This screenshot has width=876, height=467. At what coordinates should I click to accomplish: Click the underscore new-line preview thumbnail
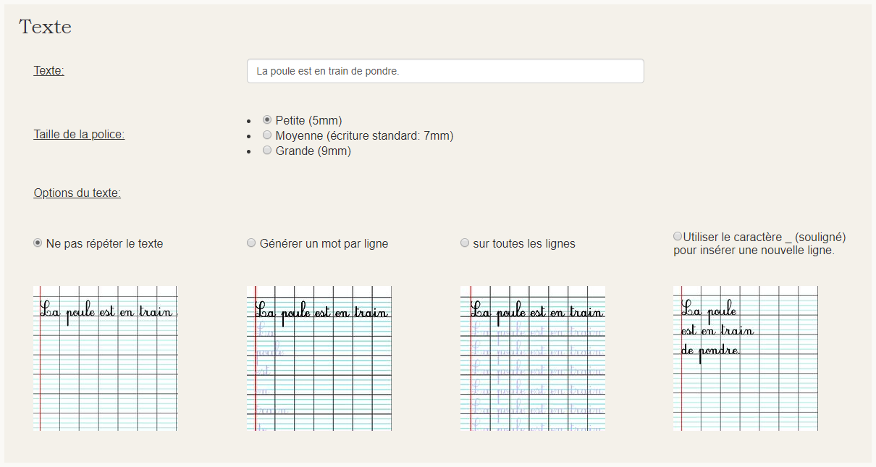746,358
